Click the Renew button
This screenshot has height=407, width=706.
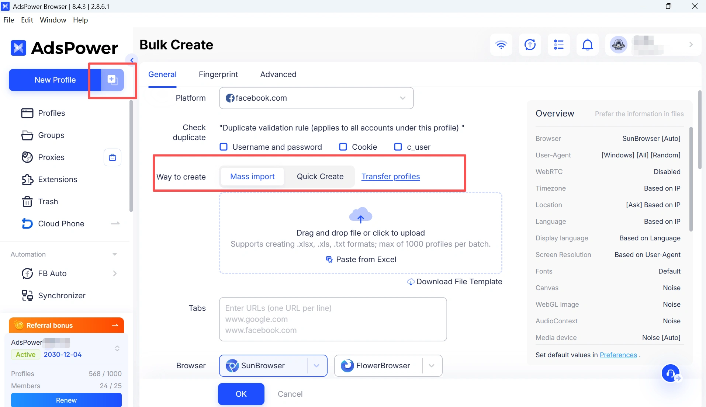click(66, 400)
